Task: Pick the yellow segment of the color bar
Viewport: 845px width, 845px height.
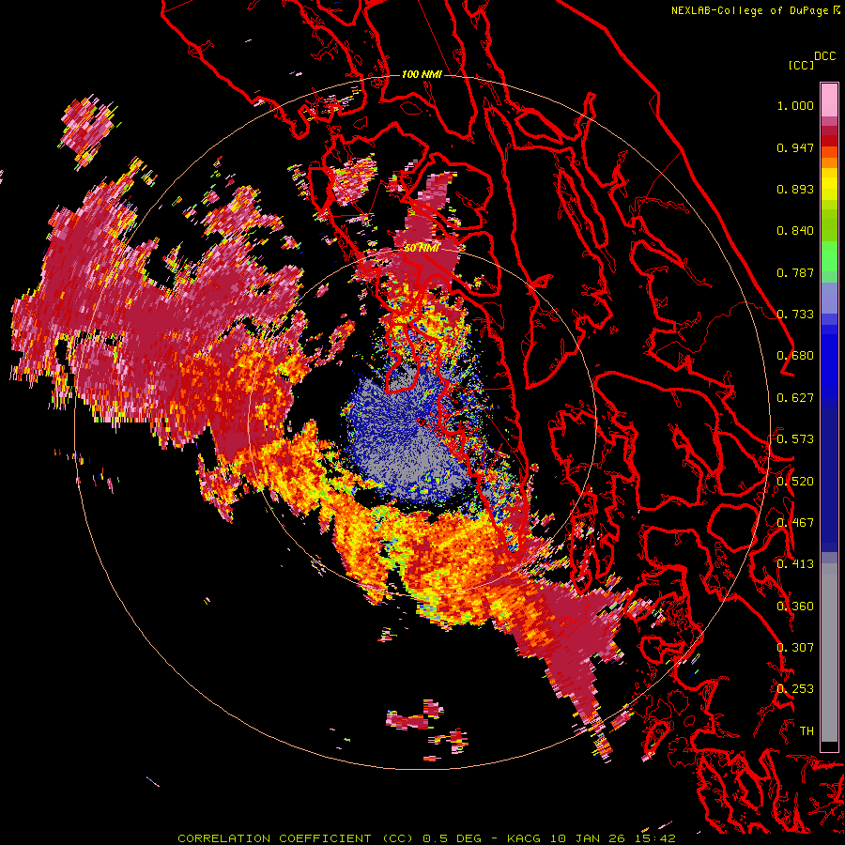Action: (x=829, y=184)
